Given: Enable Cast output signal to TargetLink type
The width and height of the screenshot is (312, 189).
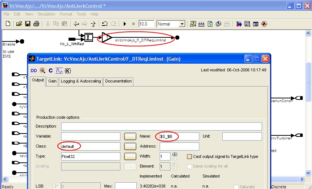Looking at the screenshot, I should click(190, 156).
